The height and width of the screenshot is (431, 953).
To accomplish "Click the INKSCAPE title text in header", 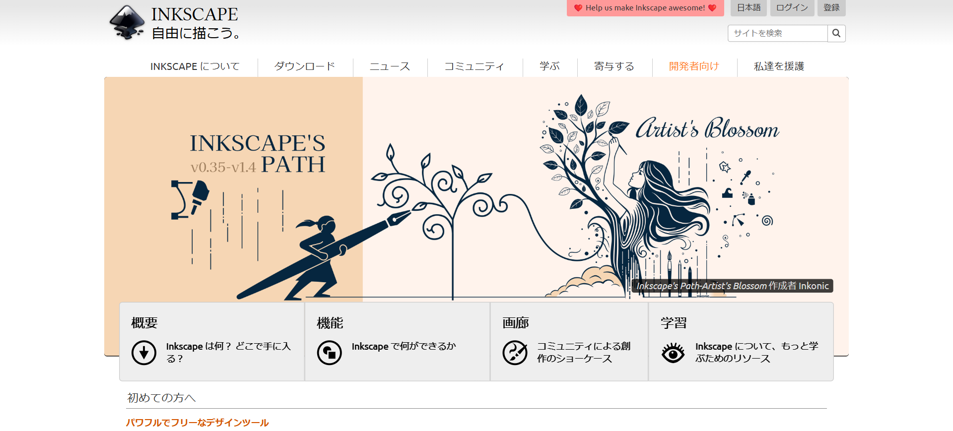I will (195, 14).
